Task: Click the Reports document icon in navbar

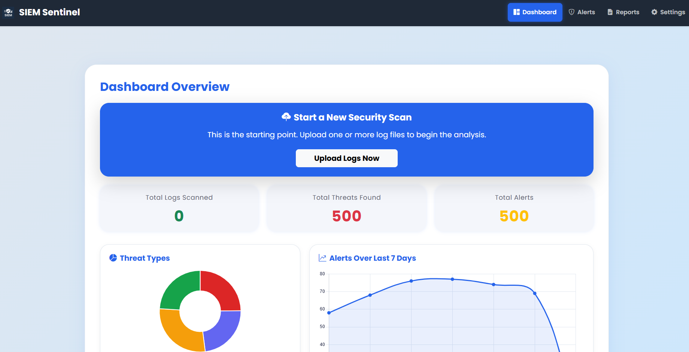Action: pyautogui.click(x=610, y=12)
